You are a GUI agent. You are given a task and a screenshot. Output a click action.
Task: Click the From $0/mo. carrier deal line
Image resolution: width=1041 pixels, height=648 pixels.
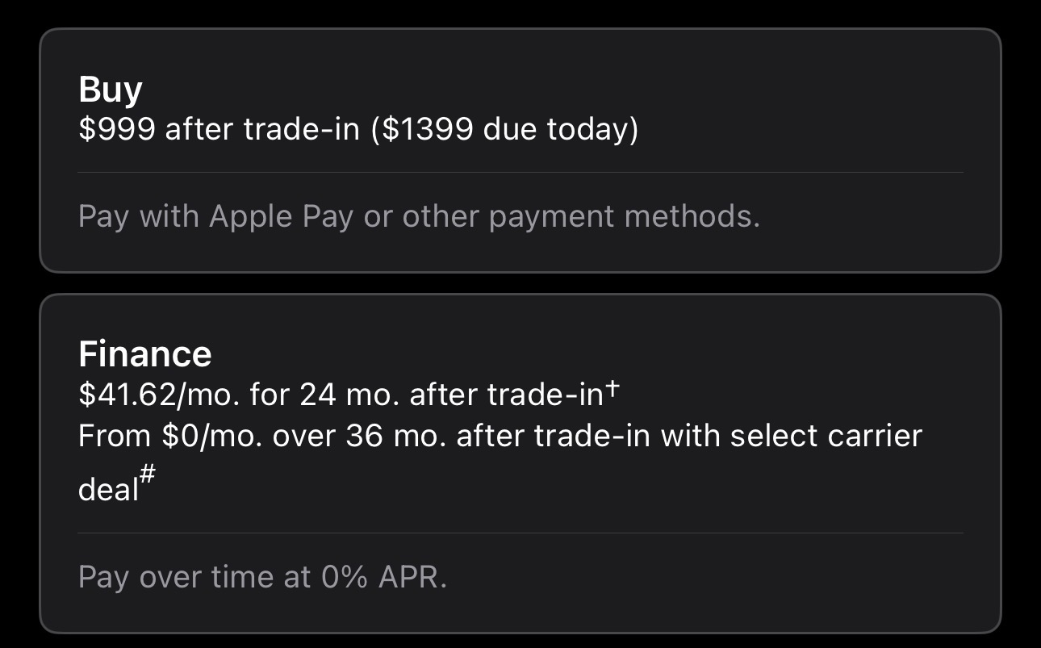[x=500, y=437]
